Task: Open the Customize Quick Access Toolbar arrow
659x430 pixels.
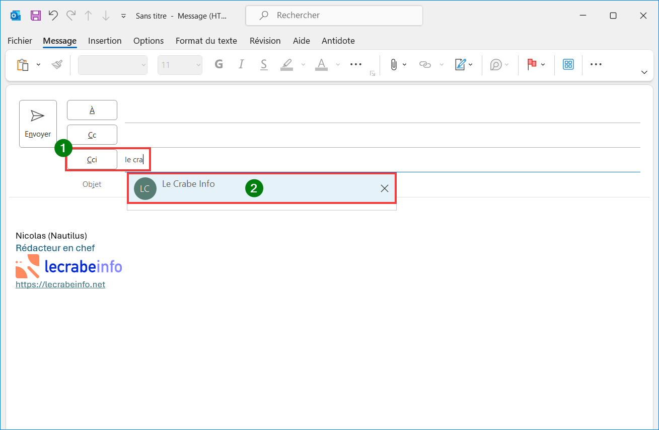Action: point(123,16)
